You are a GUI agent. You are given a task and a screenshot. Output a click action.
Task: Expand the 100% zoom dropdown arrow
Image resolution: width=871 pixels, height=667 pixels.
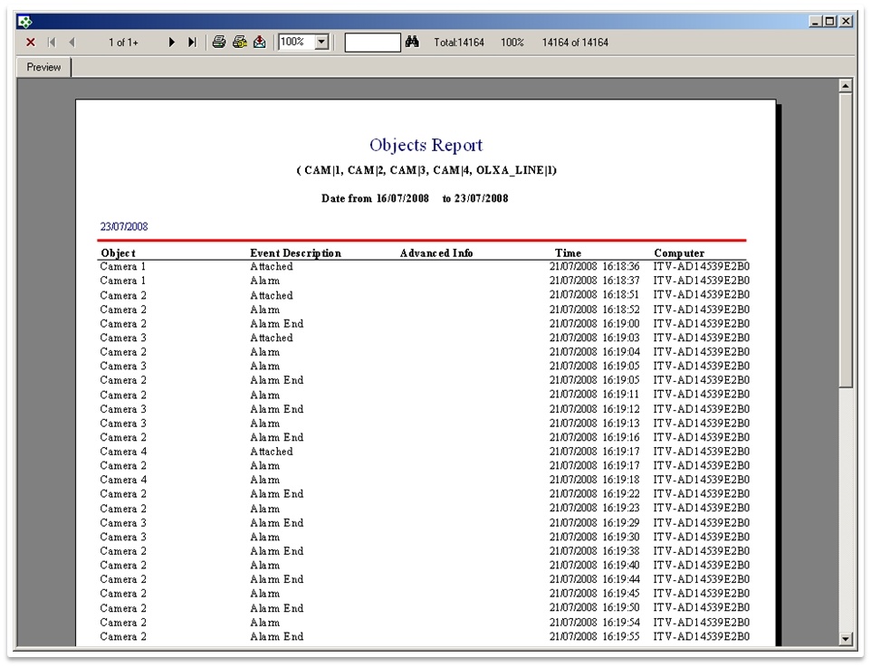pos(321,43)
